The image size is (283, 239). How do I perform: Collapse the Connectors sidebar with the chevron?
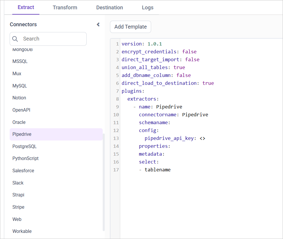98,24
